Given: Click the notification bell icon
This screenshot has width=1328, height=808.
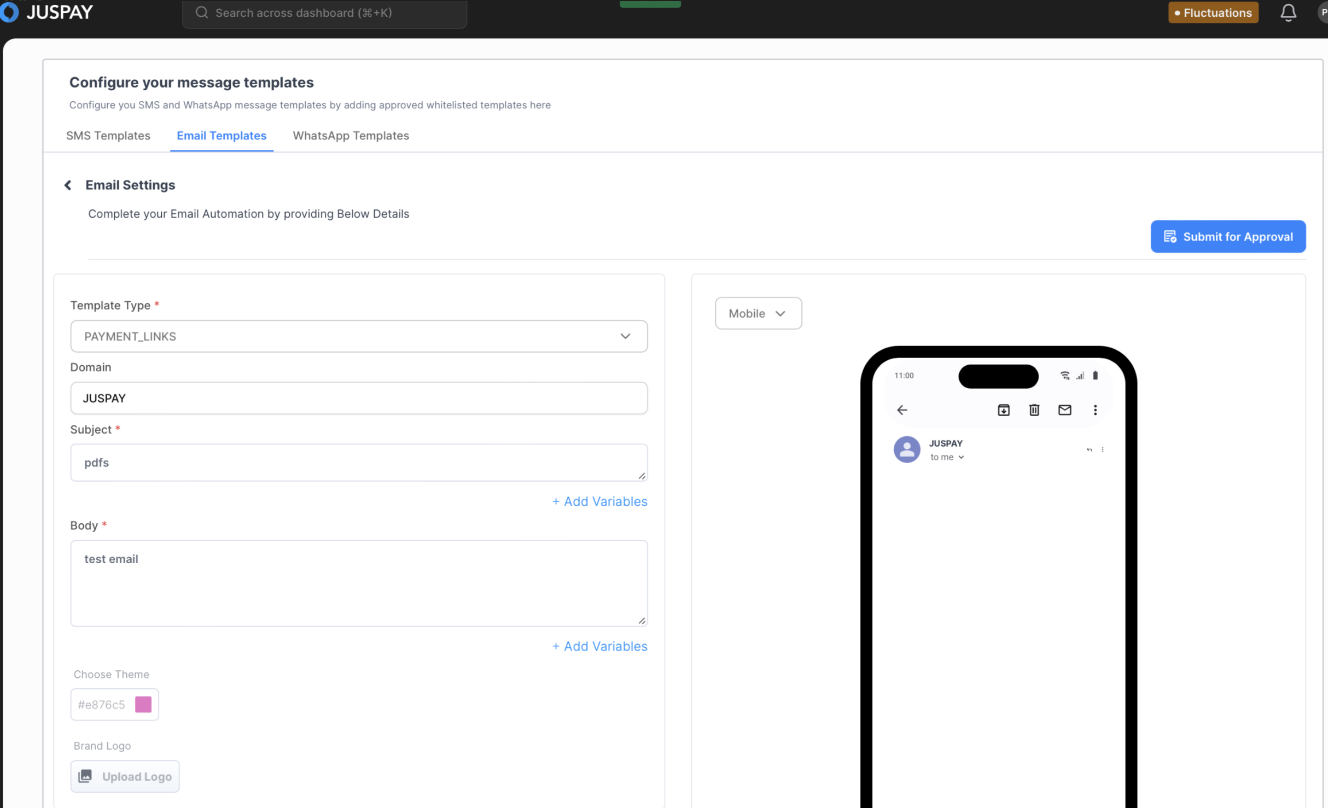Looking at the screenshot, I should coord(1288,13).
